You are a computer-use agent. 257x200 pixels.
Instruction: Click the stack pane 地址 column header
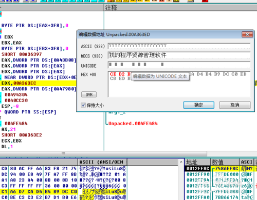(197, 162)
